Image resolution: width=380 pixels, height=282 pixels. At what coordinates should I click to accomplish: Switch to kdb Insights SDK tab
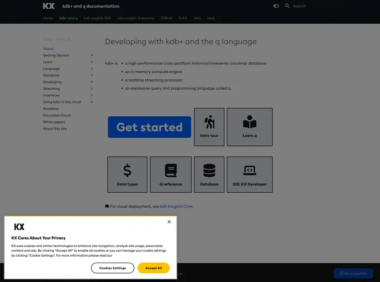[x=97, y=18]
